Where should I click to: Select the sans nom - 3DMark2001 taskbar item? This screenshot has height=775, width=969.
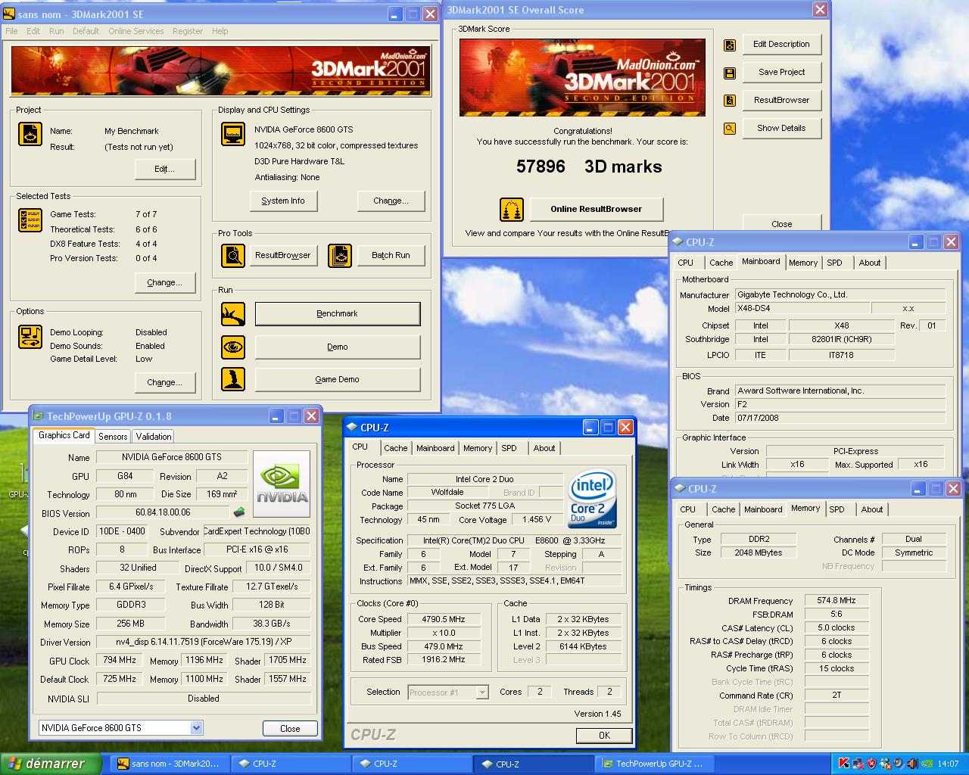click(x=170, y=764)
